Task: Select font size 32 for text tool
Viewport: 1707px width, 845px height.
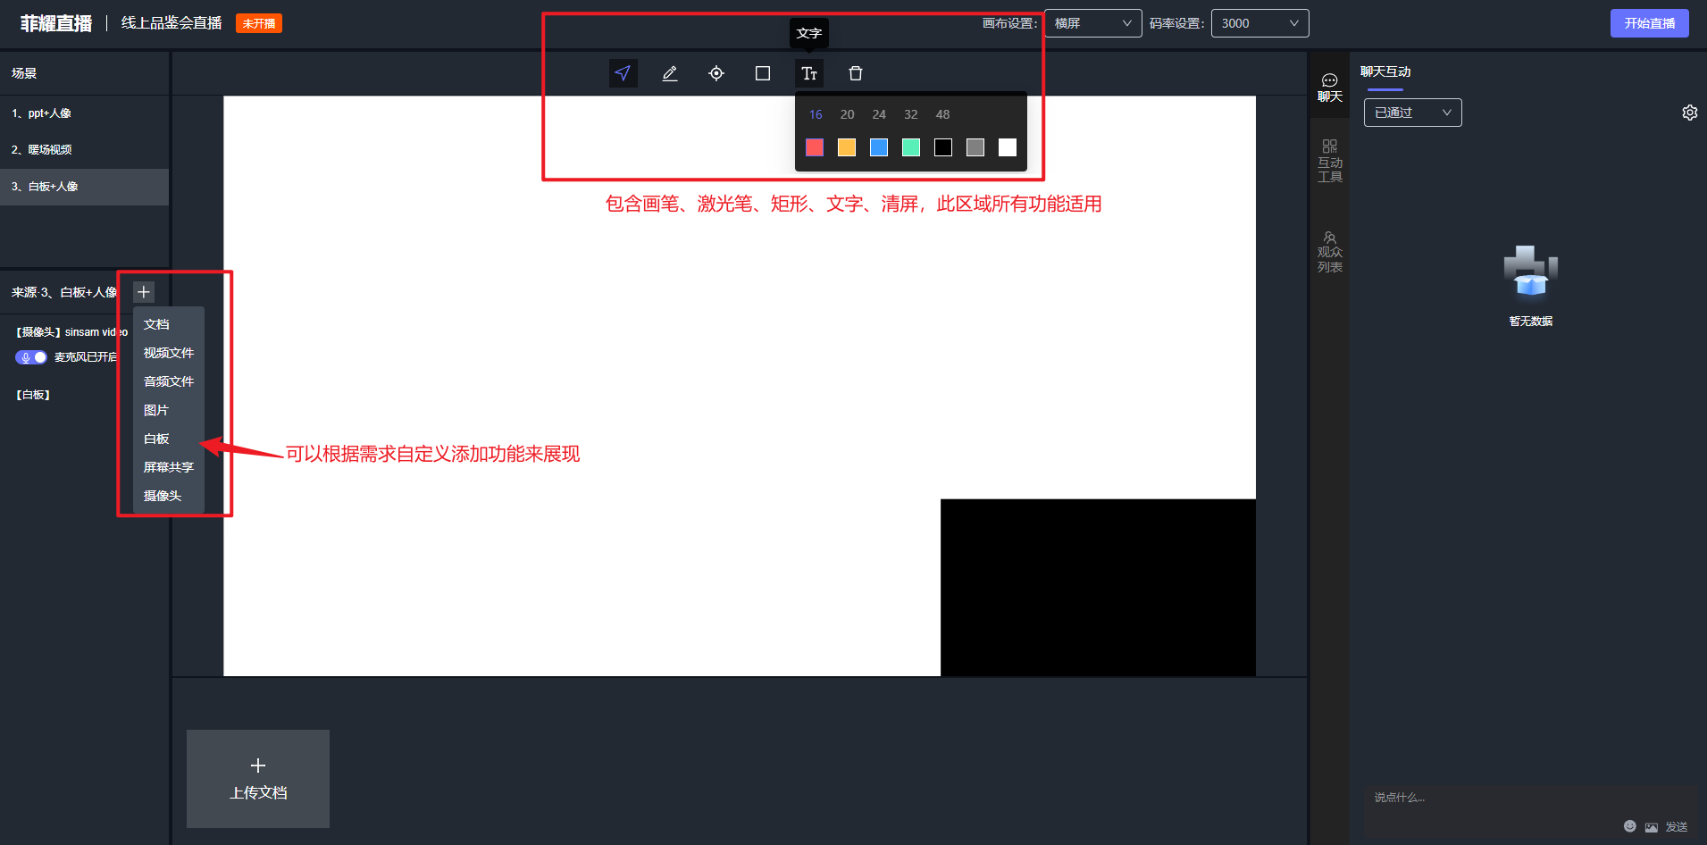Action: pyautogui.click(x=910, y=114)
